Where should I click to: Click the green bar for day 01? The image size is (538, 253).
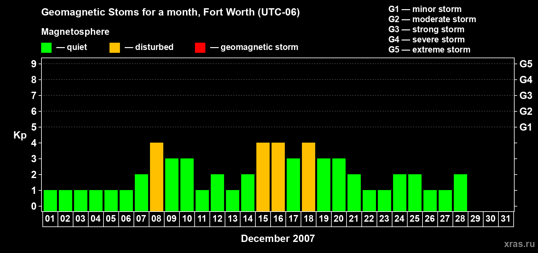50,201
